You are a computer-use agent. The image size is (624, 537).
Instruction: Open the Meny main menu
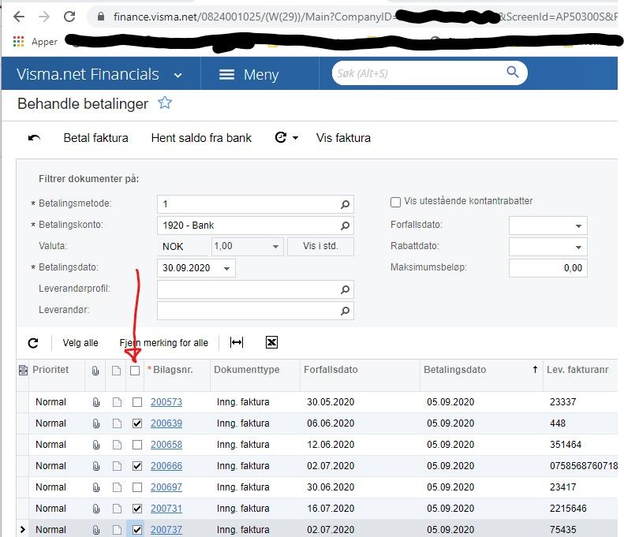(249, 75)
